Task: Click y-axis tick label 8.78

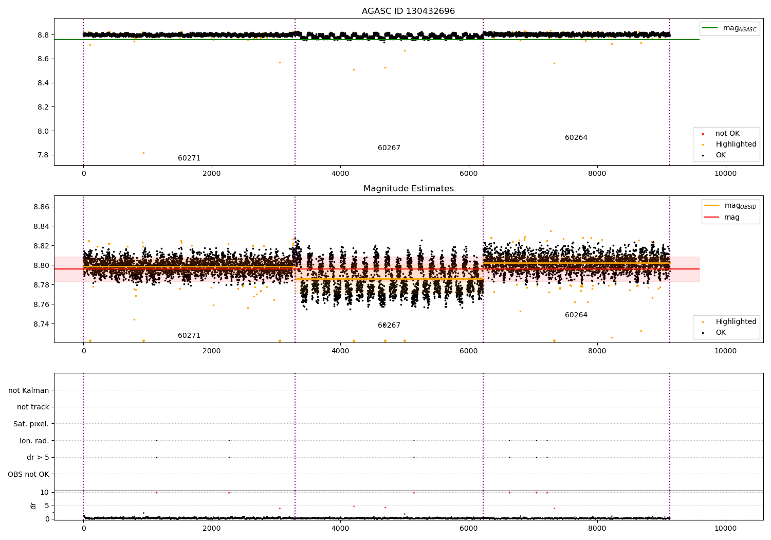Action: point(42,285)
